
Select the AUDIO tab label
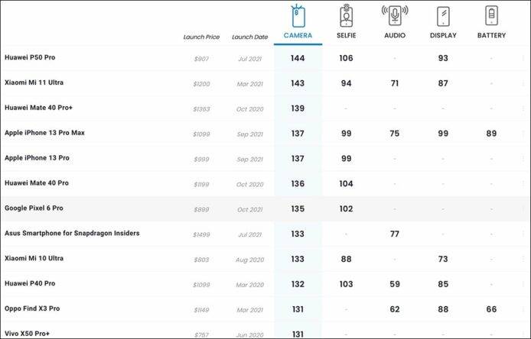[x=394, y=36]
